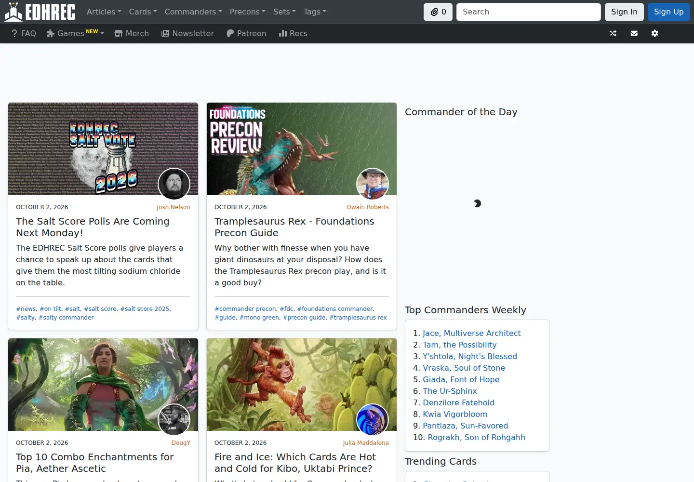Screen dimensions: 694x482
Task: Open the Foundations Precon Review image
Action: click(x=302, y=149)
